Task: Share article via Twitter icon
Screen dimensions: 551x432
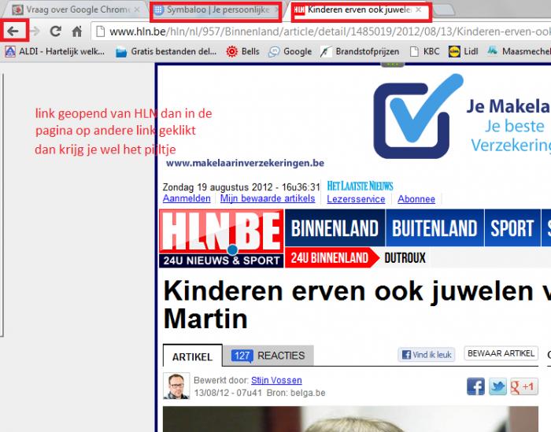Action: (x=498, y=386)
